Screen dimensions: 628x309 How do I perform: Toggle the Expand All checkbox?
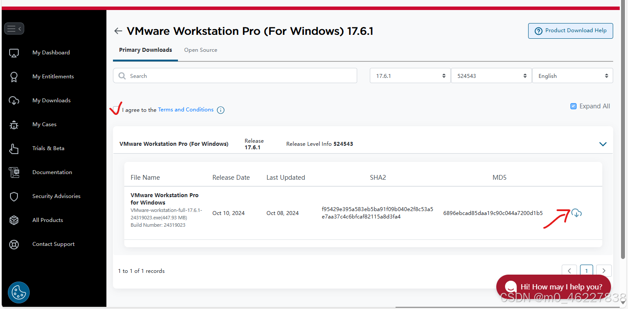pyautogui.click(x=573, y=106)
